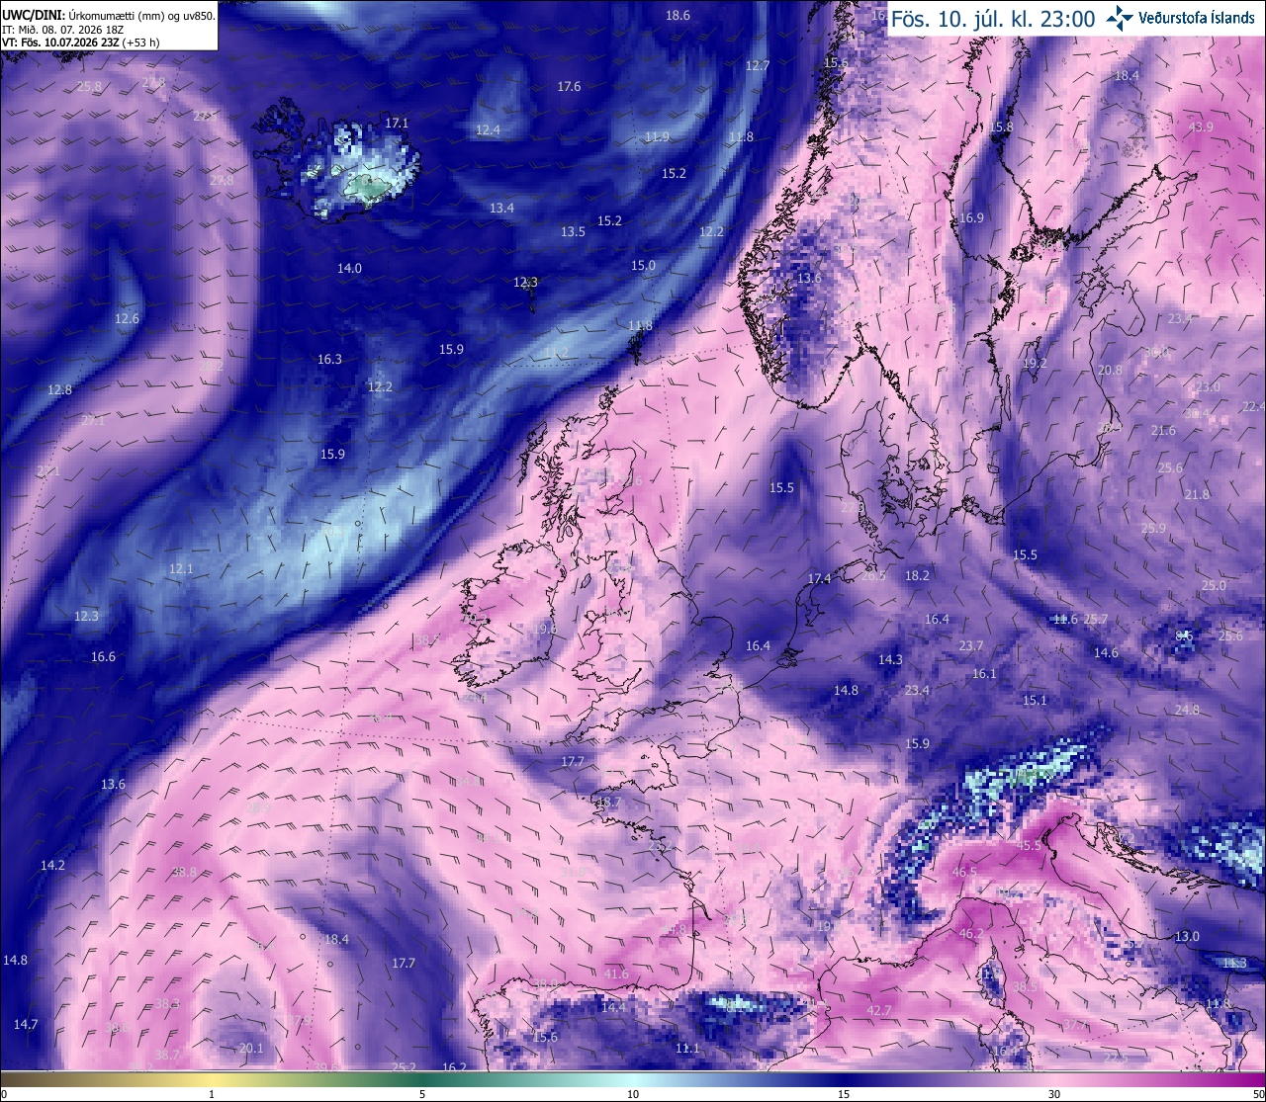The height and width of the screenshot is (1102, 1266).
Task: Select the Veðurstofa Íslands text label
Action: point(1197,18)
